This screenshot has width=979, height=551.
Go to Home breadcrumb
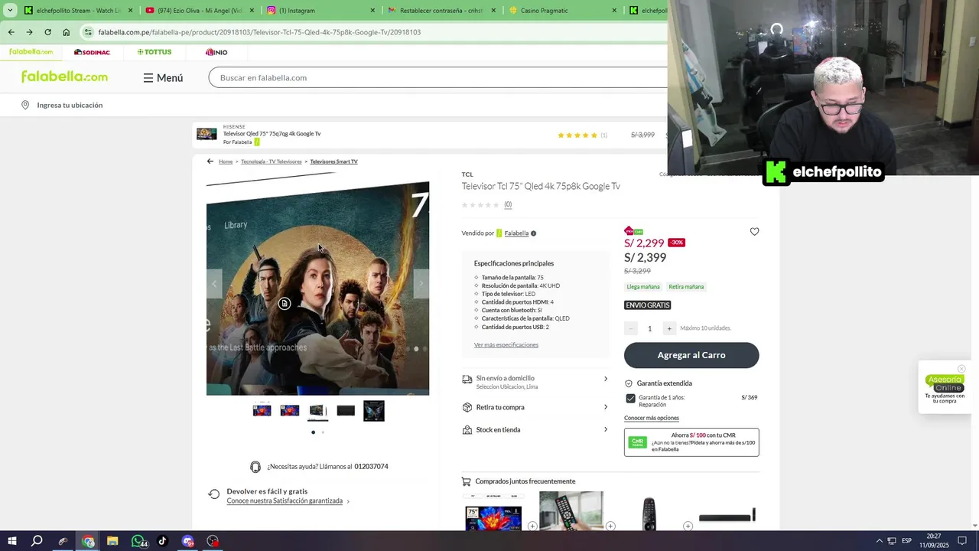click(226, 161)
